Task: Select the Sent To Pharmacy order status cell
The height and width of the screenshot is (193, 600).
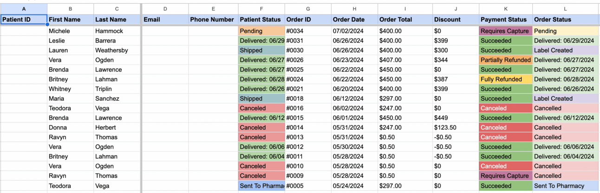Action: 565,186
